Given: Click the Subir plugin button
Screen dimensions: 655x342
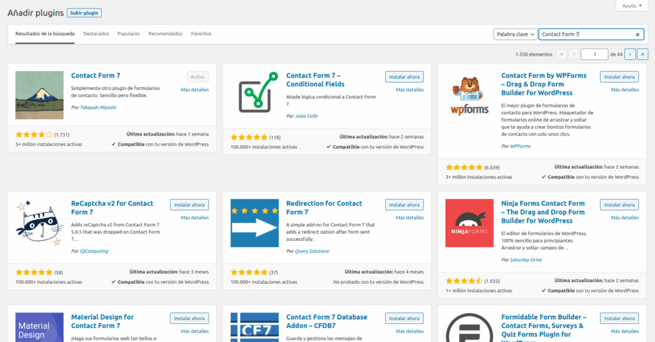Looking at the screenshot, I should [x=84, y=13].
